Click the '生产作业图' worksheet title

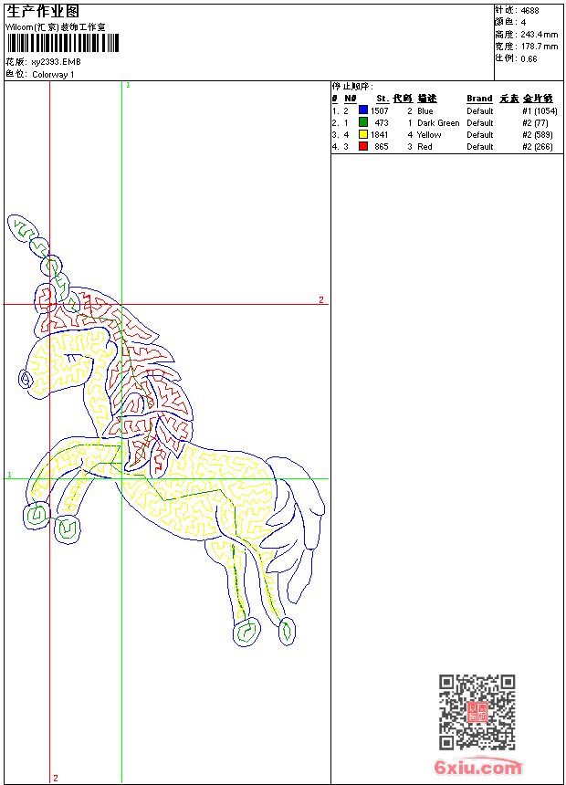tap(43, 12)
